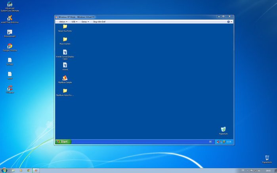Open Chrome from the Windows 7 taskbar

[29, 171]
